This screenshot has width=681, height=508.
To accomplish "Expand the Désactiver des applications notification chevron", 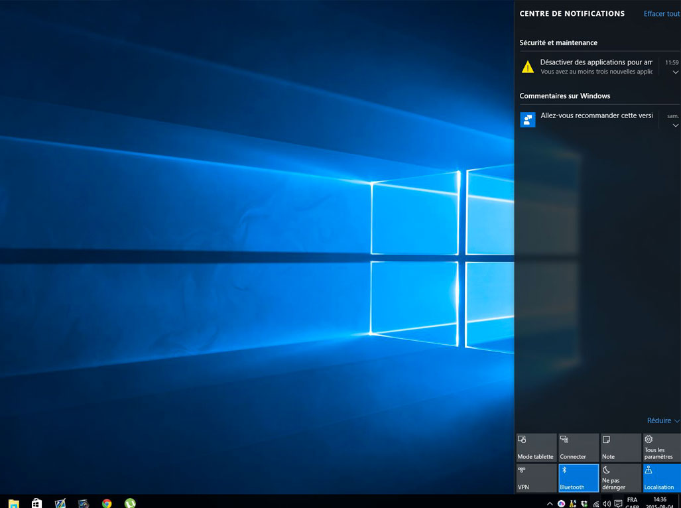I will point(675,72).
